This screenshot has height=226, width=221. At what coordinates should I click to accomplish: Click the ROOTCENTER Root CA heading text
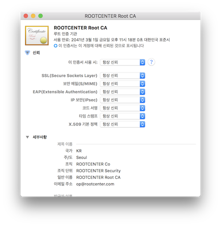coord(80,28)
